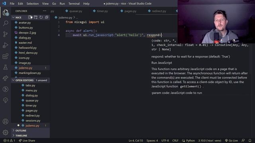Open the Help menu

(86, 4)
